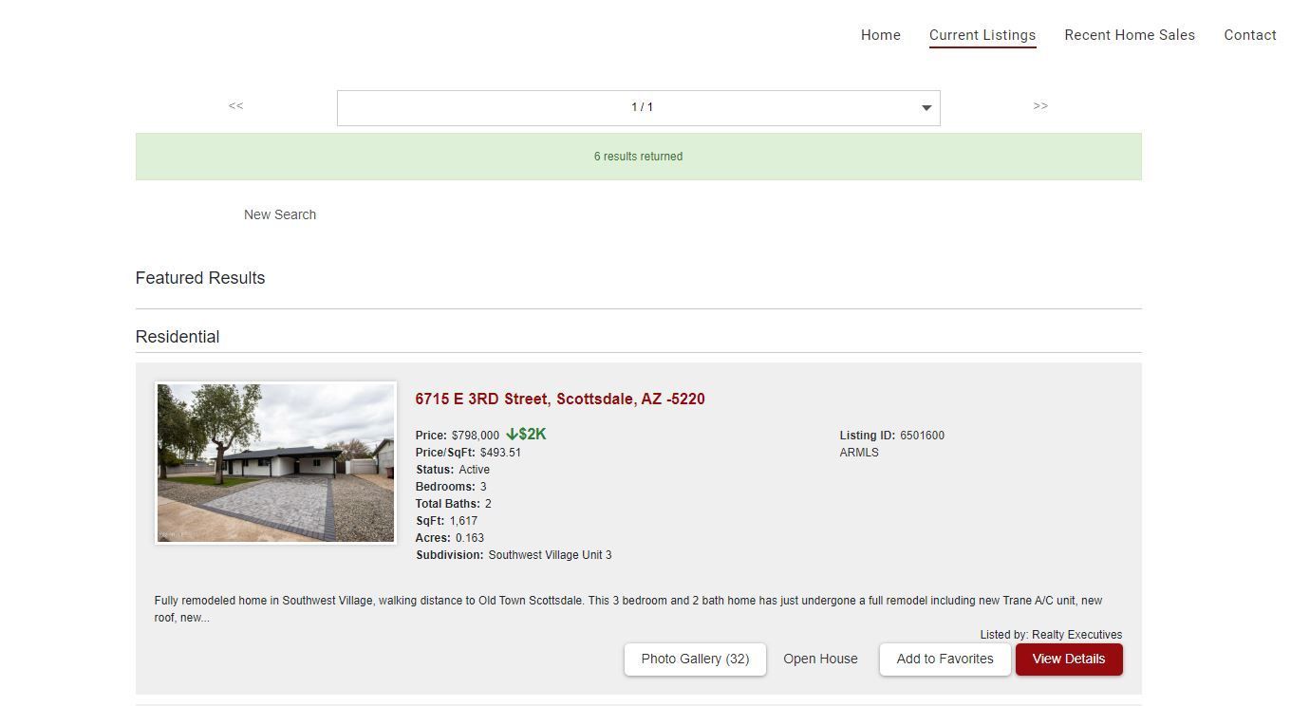The image size is (1291, 706).
Task: Click the View Details button
Action: [1069, 660]
